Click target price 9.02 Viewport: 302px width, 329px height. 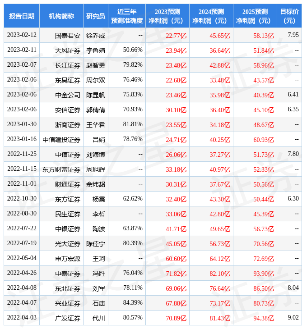pos(293,317)
